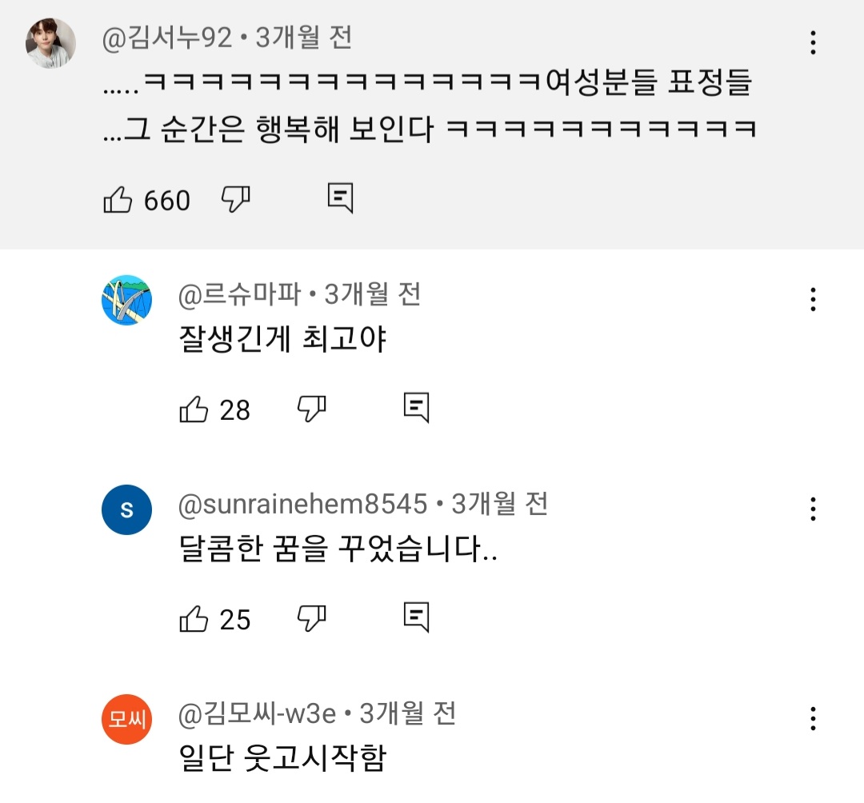Dislike @sunrainehem8545's reply
This screenshot has width=864, height=803.
click(x=311, y=617)
